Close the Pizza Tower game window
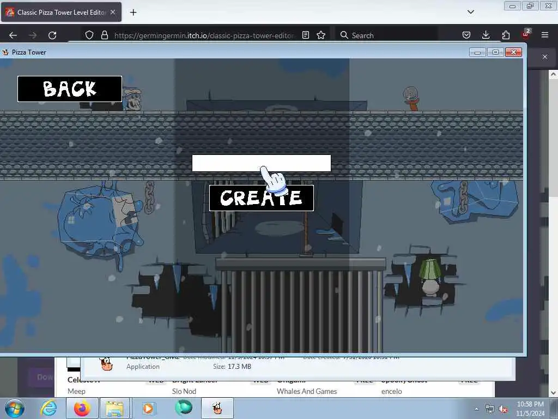Viewport: 558px width, 419px height. 513,52
